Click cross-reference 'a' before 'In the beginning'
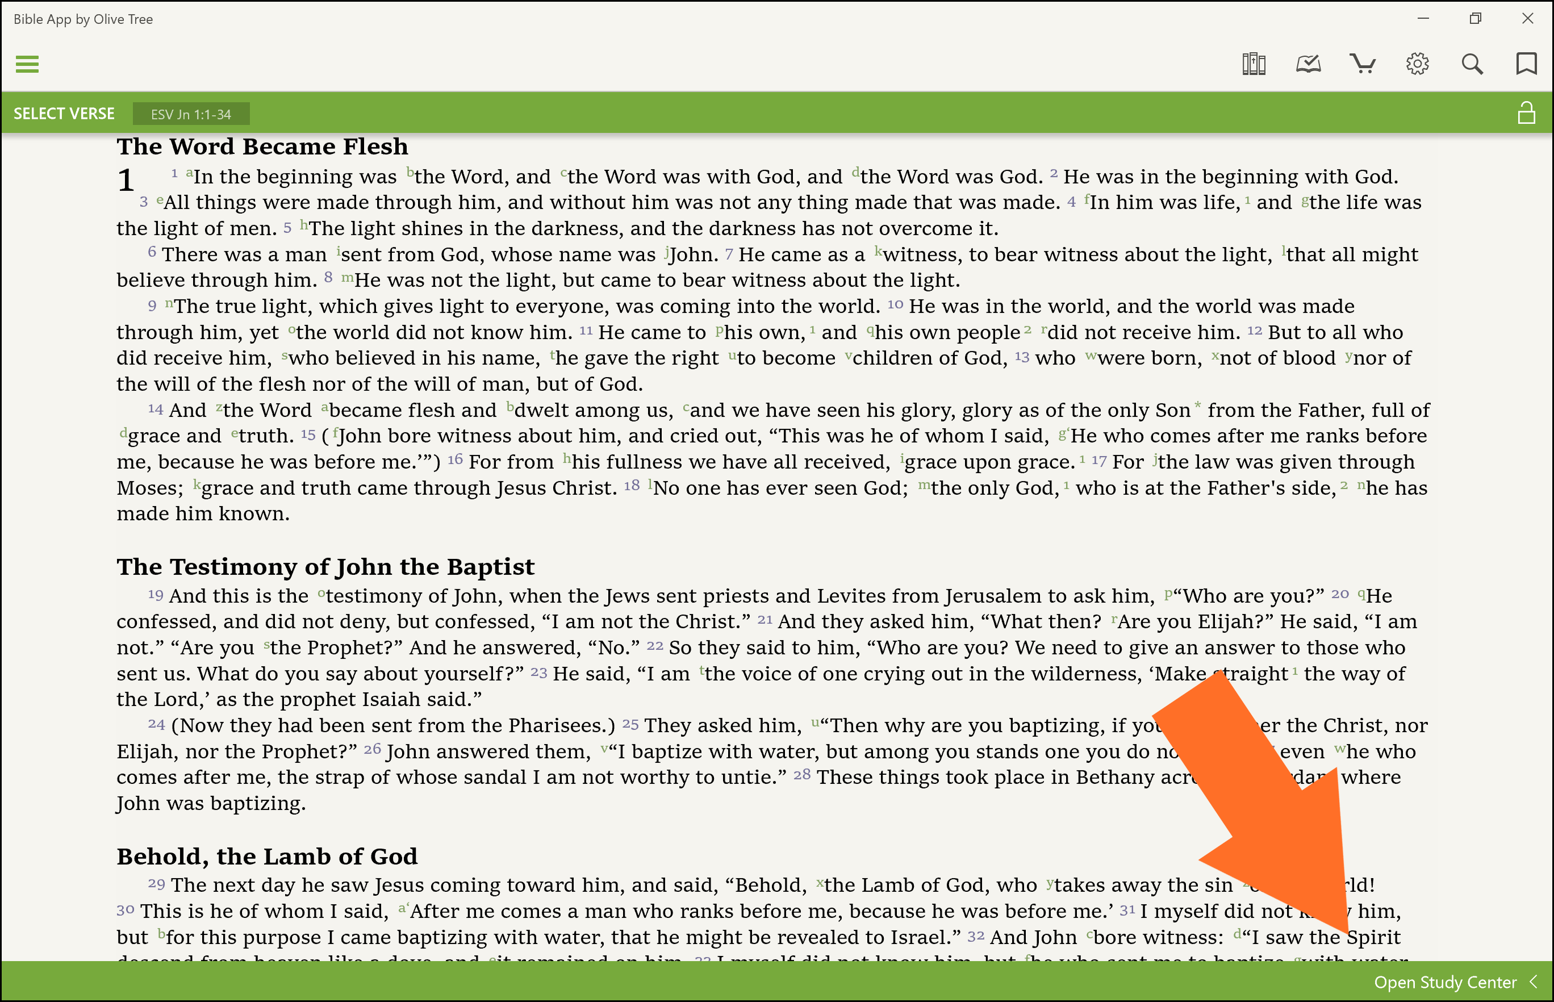The image size is (1554, 1002). 189,173
